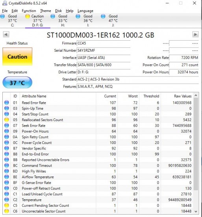202x217 pixels.
Task: Click blue status icon for Spin Retry Count
Action: click(6, 137)
